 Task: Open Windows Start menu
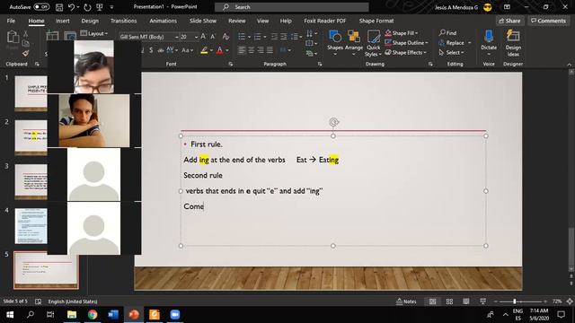(10, 315)
